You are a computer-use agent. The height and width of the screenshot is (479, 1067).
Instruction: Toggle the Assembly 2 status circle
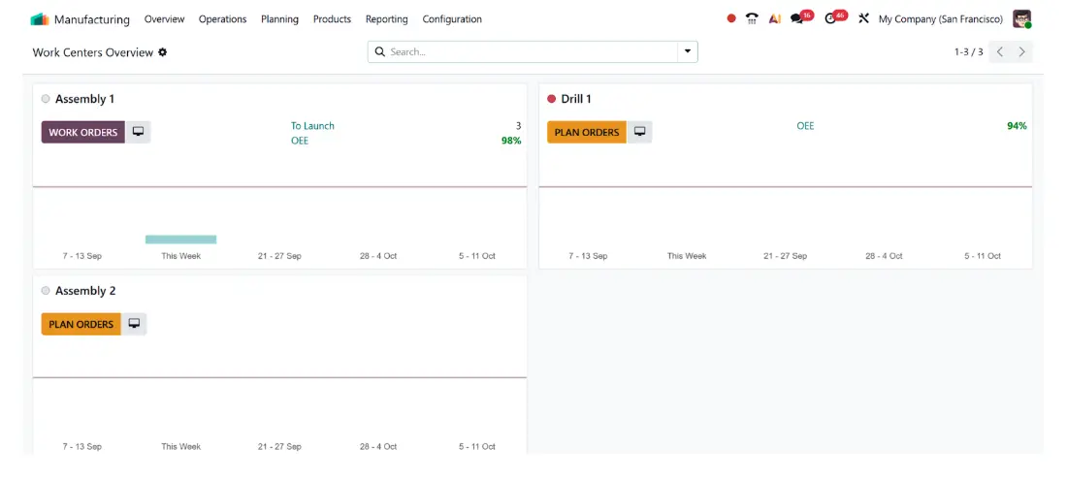click(x=46, y=291)
